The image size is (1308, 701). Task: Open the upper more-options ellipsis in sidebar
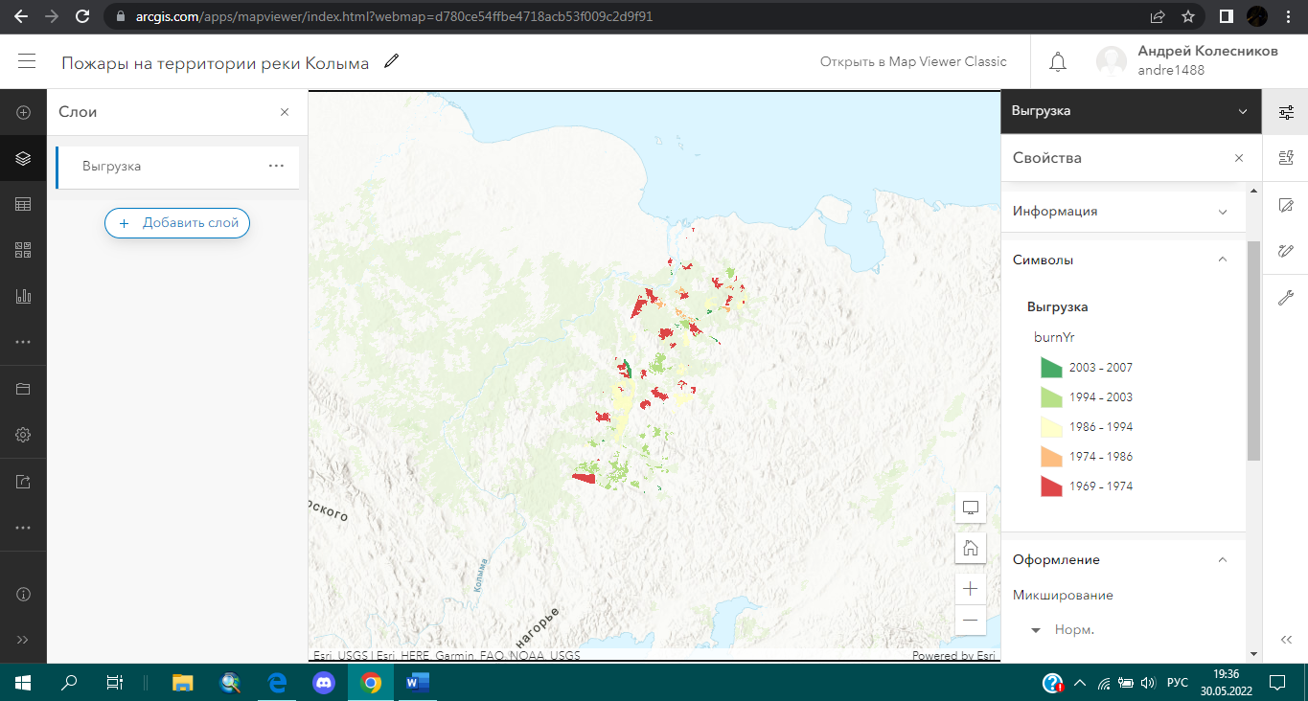click(24, 342)
